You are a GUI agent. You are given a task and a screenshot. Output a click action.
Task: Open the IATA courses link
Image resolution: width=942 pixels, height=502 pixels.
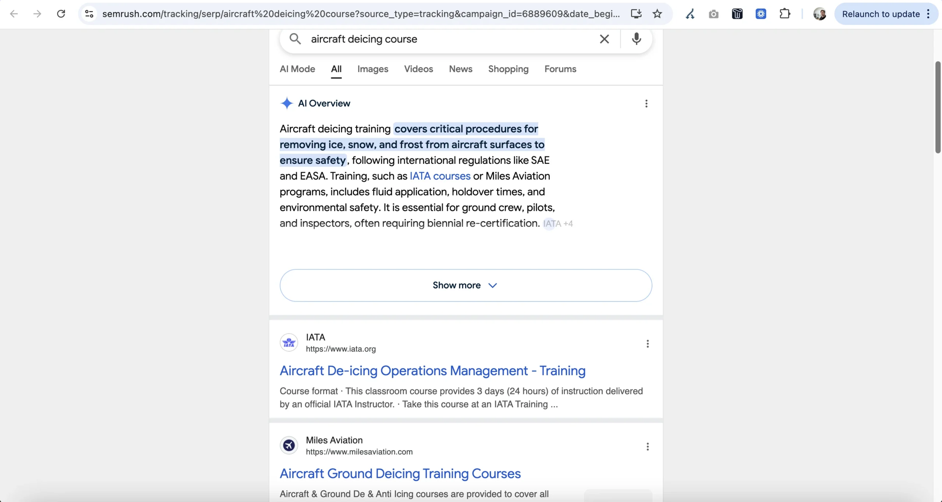440,176
